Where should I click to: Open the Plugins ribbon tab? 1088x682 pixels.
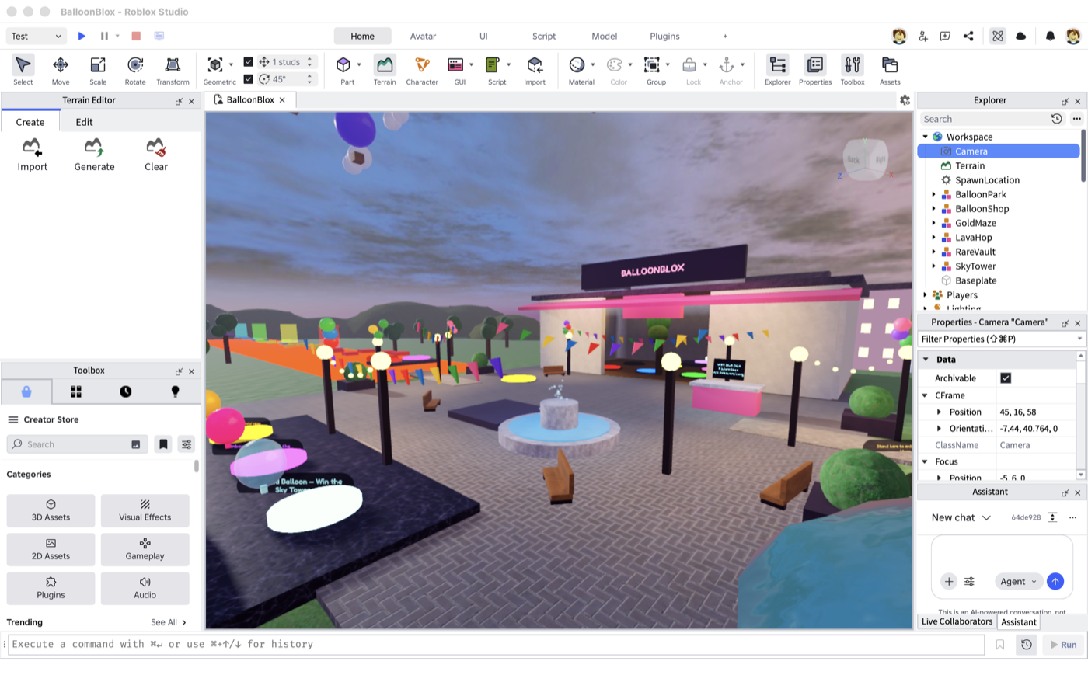(664, 37)
